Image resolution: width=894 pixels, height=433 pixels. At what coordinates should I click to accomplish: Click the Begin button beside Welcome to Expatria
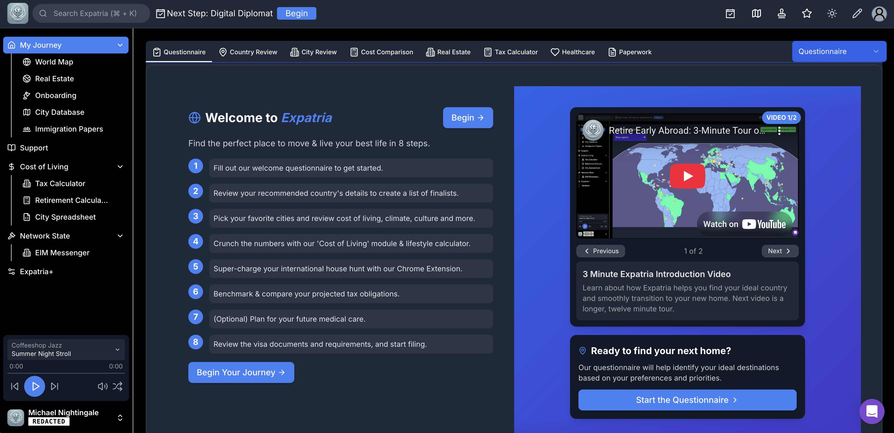click(467, 117)
